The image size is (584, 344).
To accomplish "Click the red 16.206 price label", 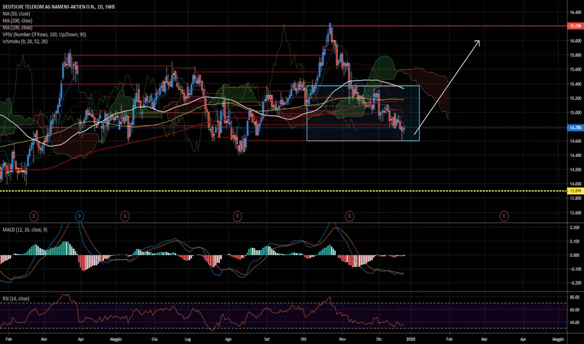I will (x=575, y=26).
